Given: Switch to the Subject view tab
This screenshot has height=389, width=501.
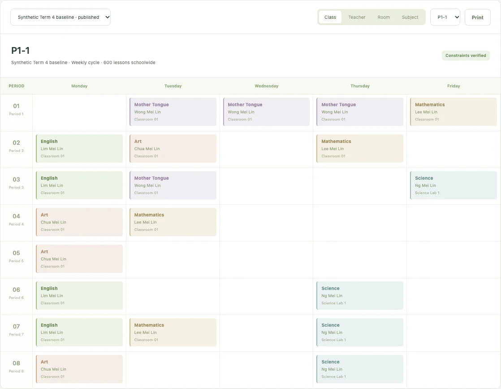Looking at the screenshot, I should [410, 17].
